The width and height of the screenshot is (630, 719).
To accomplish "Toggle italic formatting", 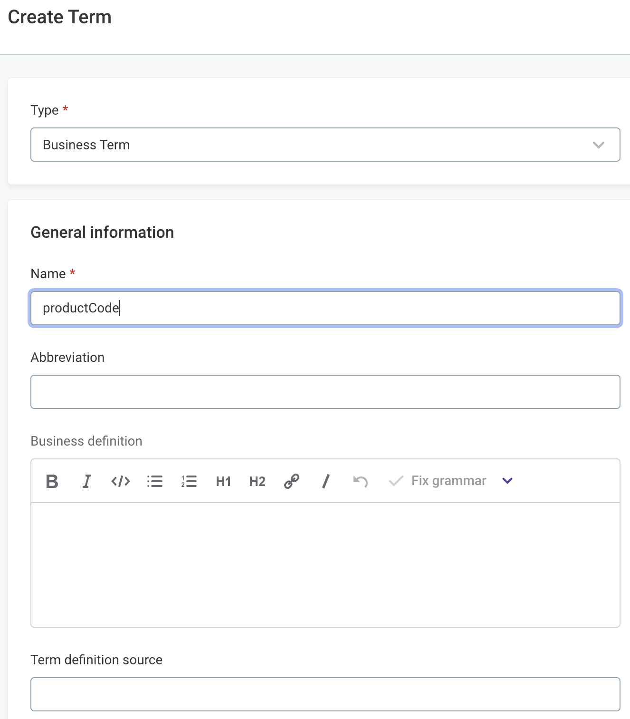I will point(86,481).
